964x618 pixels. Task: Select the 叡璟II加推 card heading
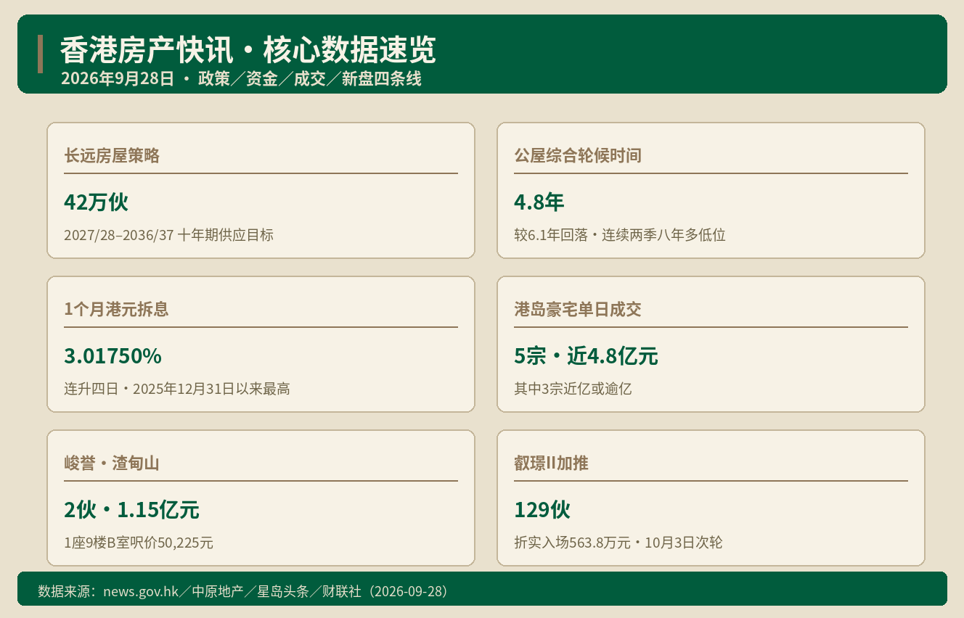pos(551,463)
